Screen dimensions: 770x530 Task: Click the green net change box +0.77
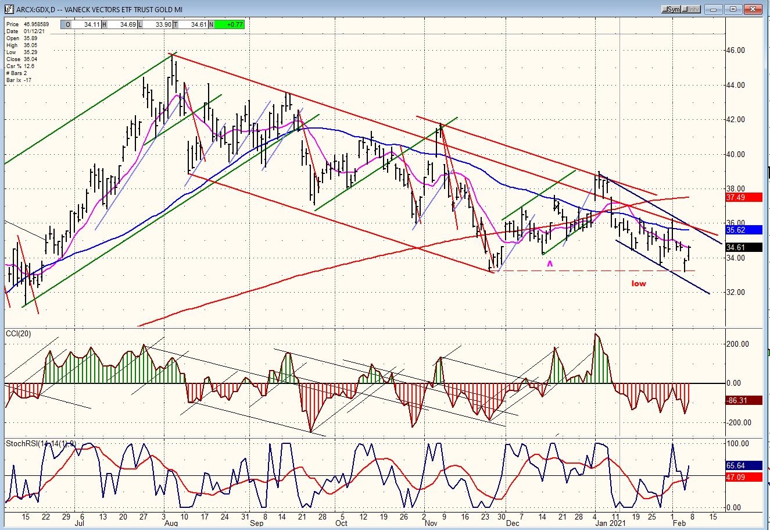pyautogui.click(x=229, y=24)
